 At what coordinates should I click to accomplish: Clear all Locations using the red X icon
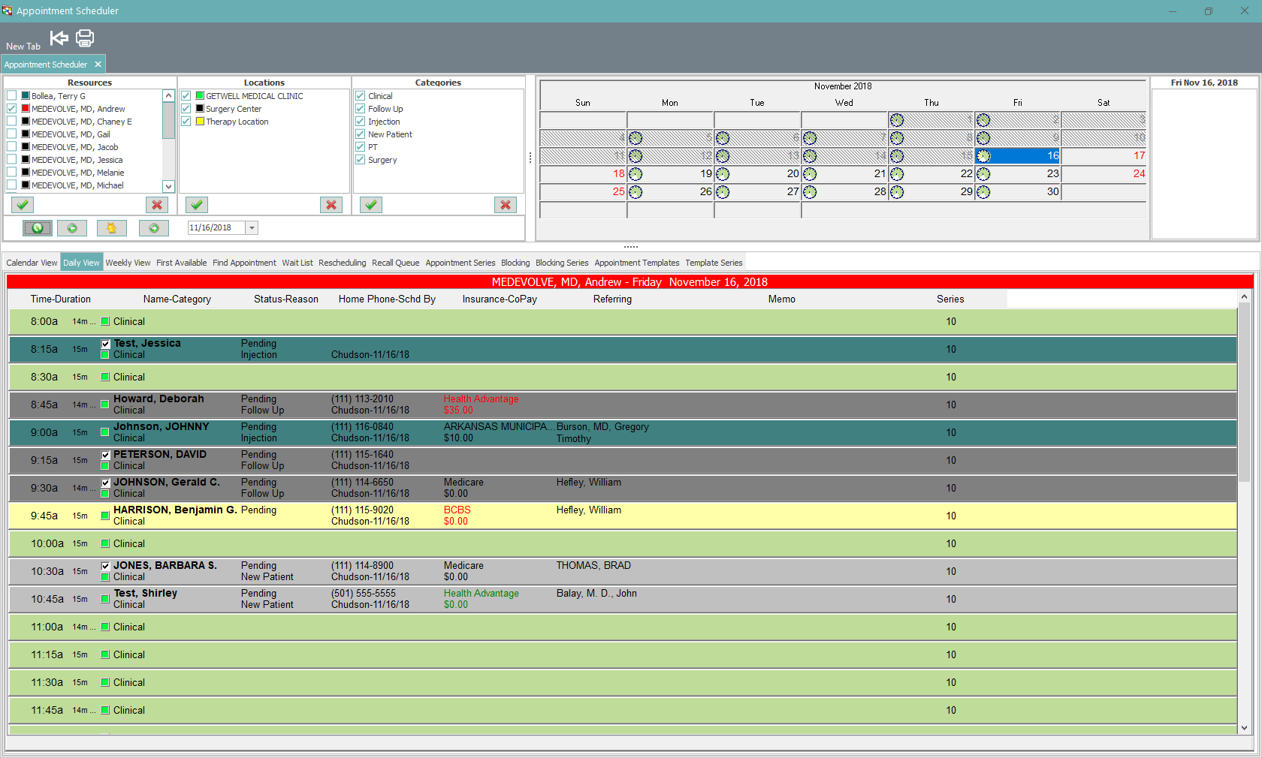331,204
